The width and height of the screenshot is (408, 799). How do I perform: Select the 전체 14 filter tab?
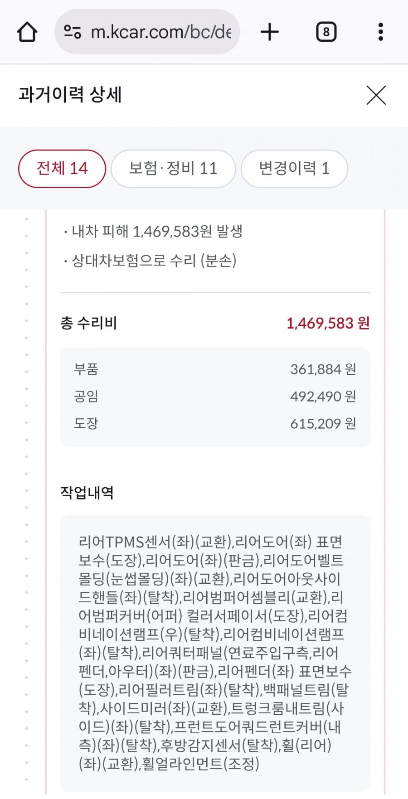(62, 169)
